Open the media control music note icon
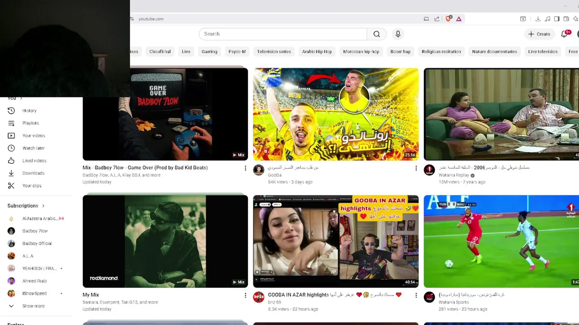Screen dimensions: 579x325 point(547,19)
